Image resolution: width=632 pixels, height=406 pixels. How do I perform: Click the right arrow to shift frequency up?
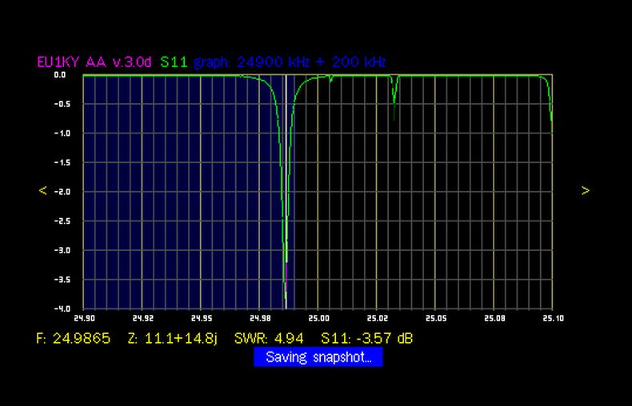(x=586, y=191)
